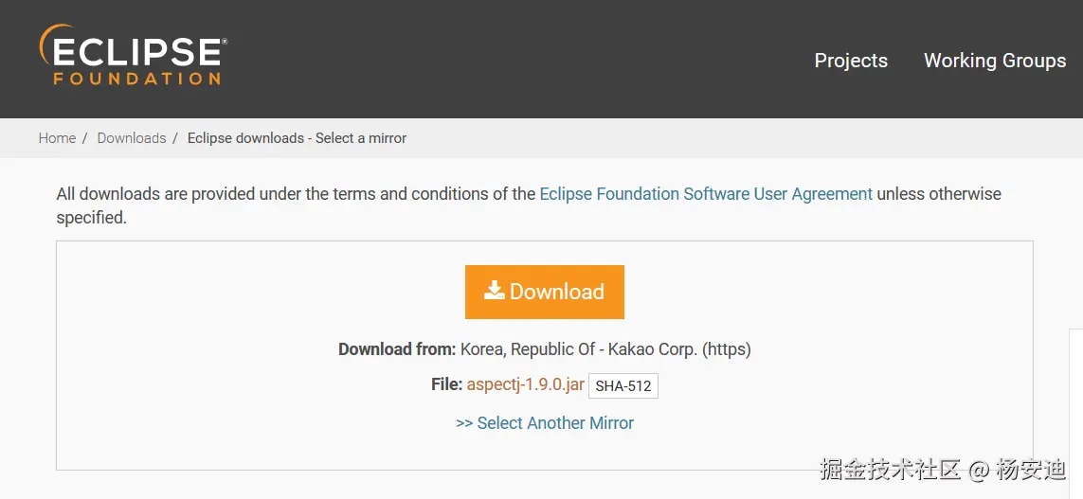Click the watermark text at bottom right
The height and width of the screenshot is (499, 1083).
[x=943, y=469]
